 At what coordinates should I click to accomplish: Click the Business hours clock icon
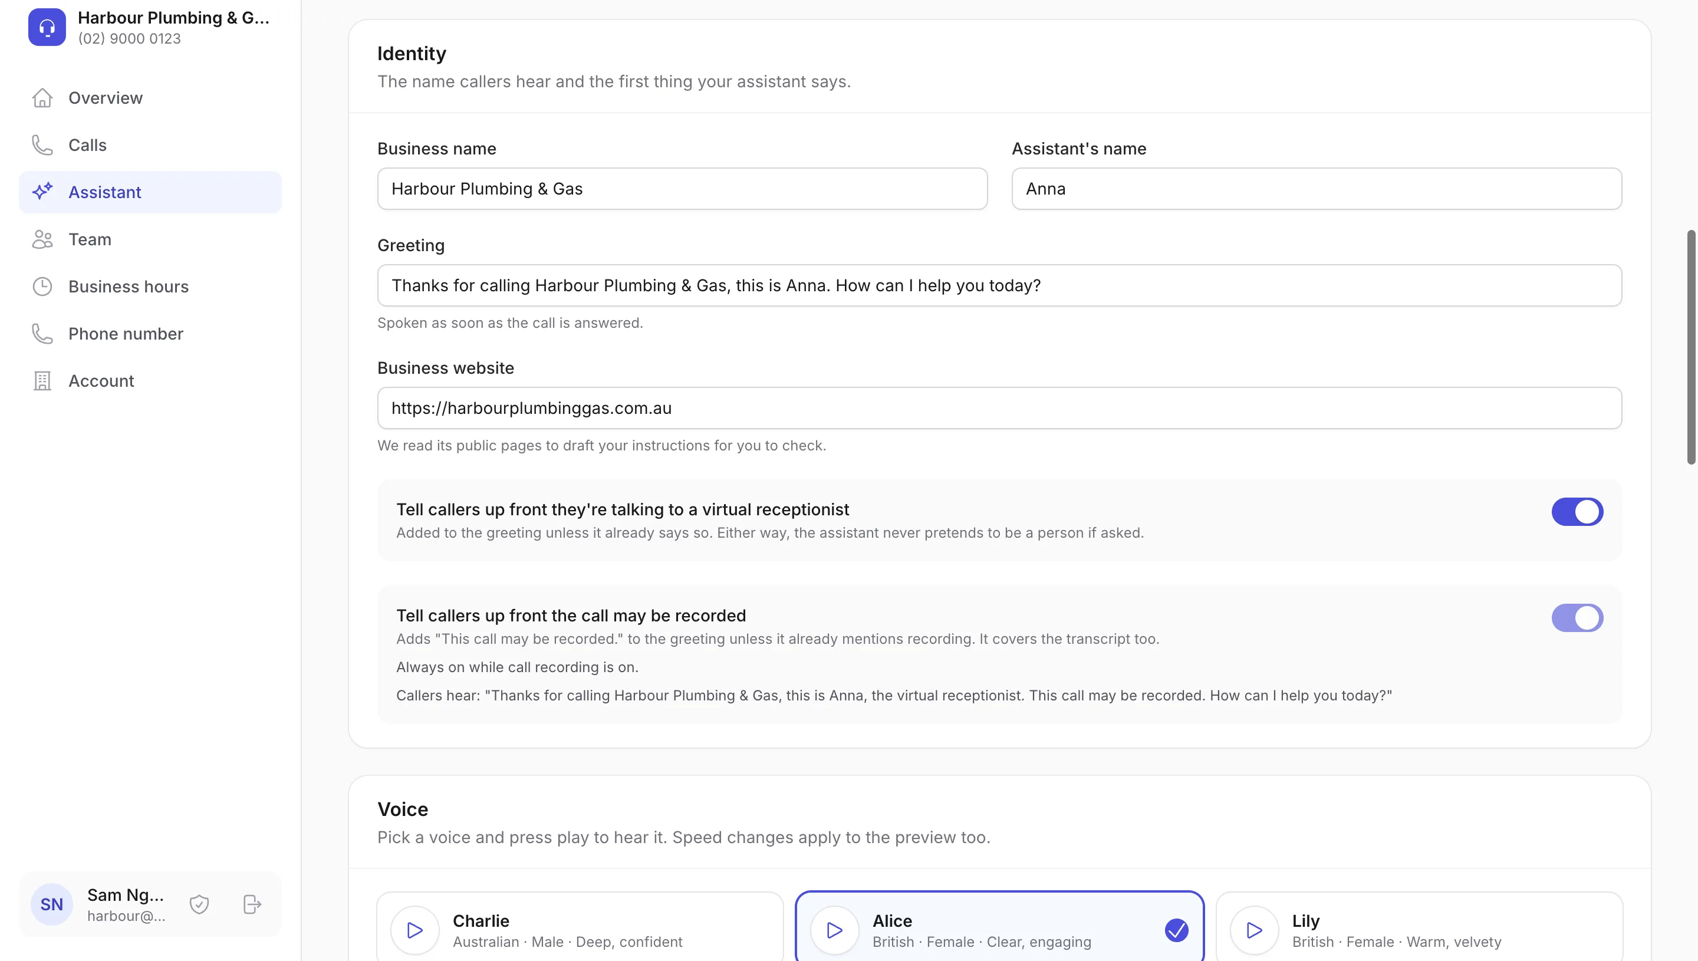[42, 287]
